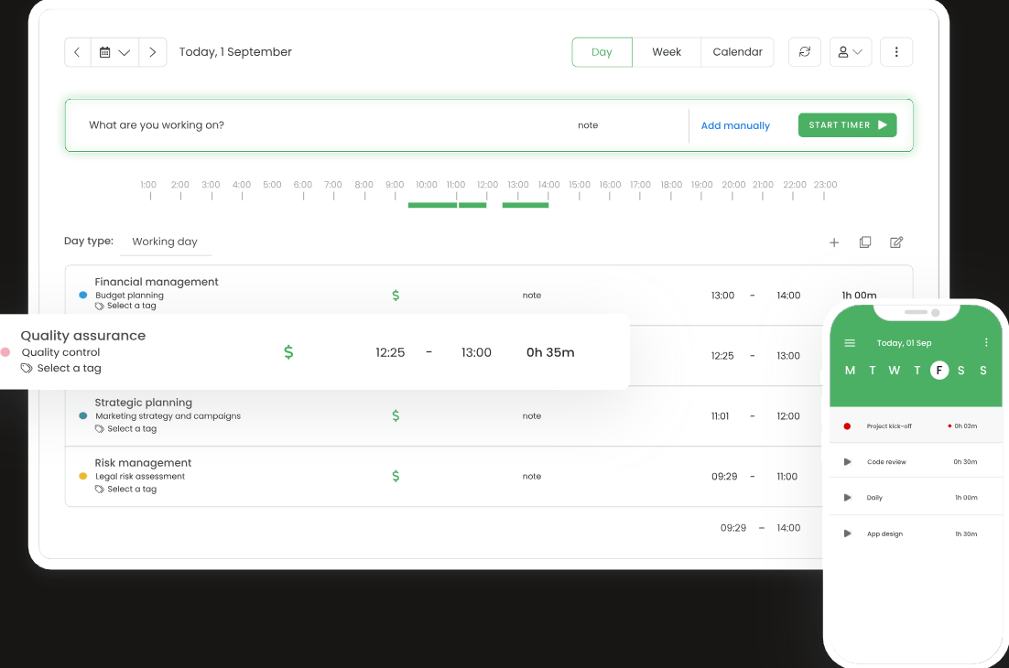The image size is (1009, 668).
Task: Toggle billable dollar sign for Financial management
Action: (396, 296)
